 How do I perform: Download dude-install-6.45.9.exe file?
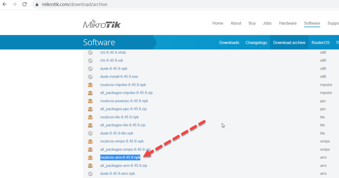click(119, 77)
